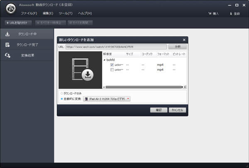Click the フォーマット column header
249x168 pixels.
tap(163, 54)
